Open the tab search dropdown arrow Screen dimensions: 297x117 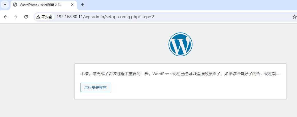(5, 5)
